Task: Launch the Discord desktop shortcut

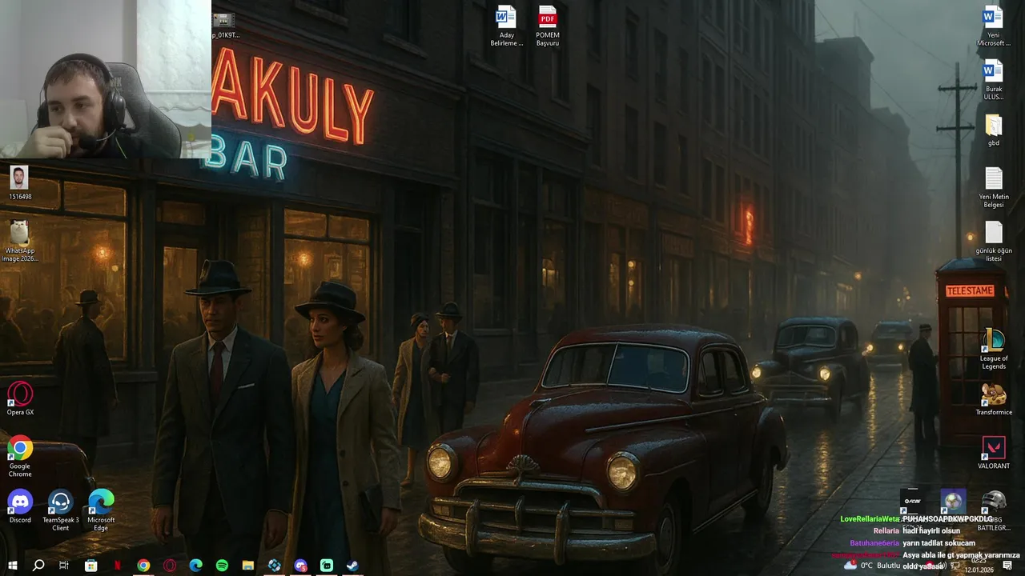Action: [x=20, y=506]
